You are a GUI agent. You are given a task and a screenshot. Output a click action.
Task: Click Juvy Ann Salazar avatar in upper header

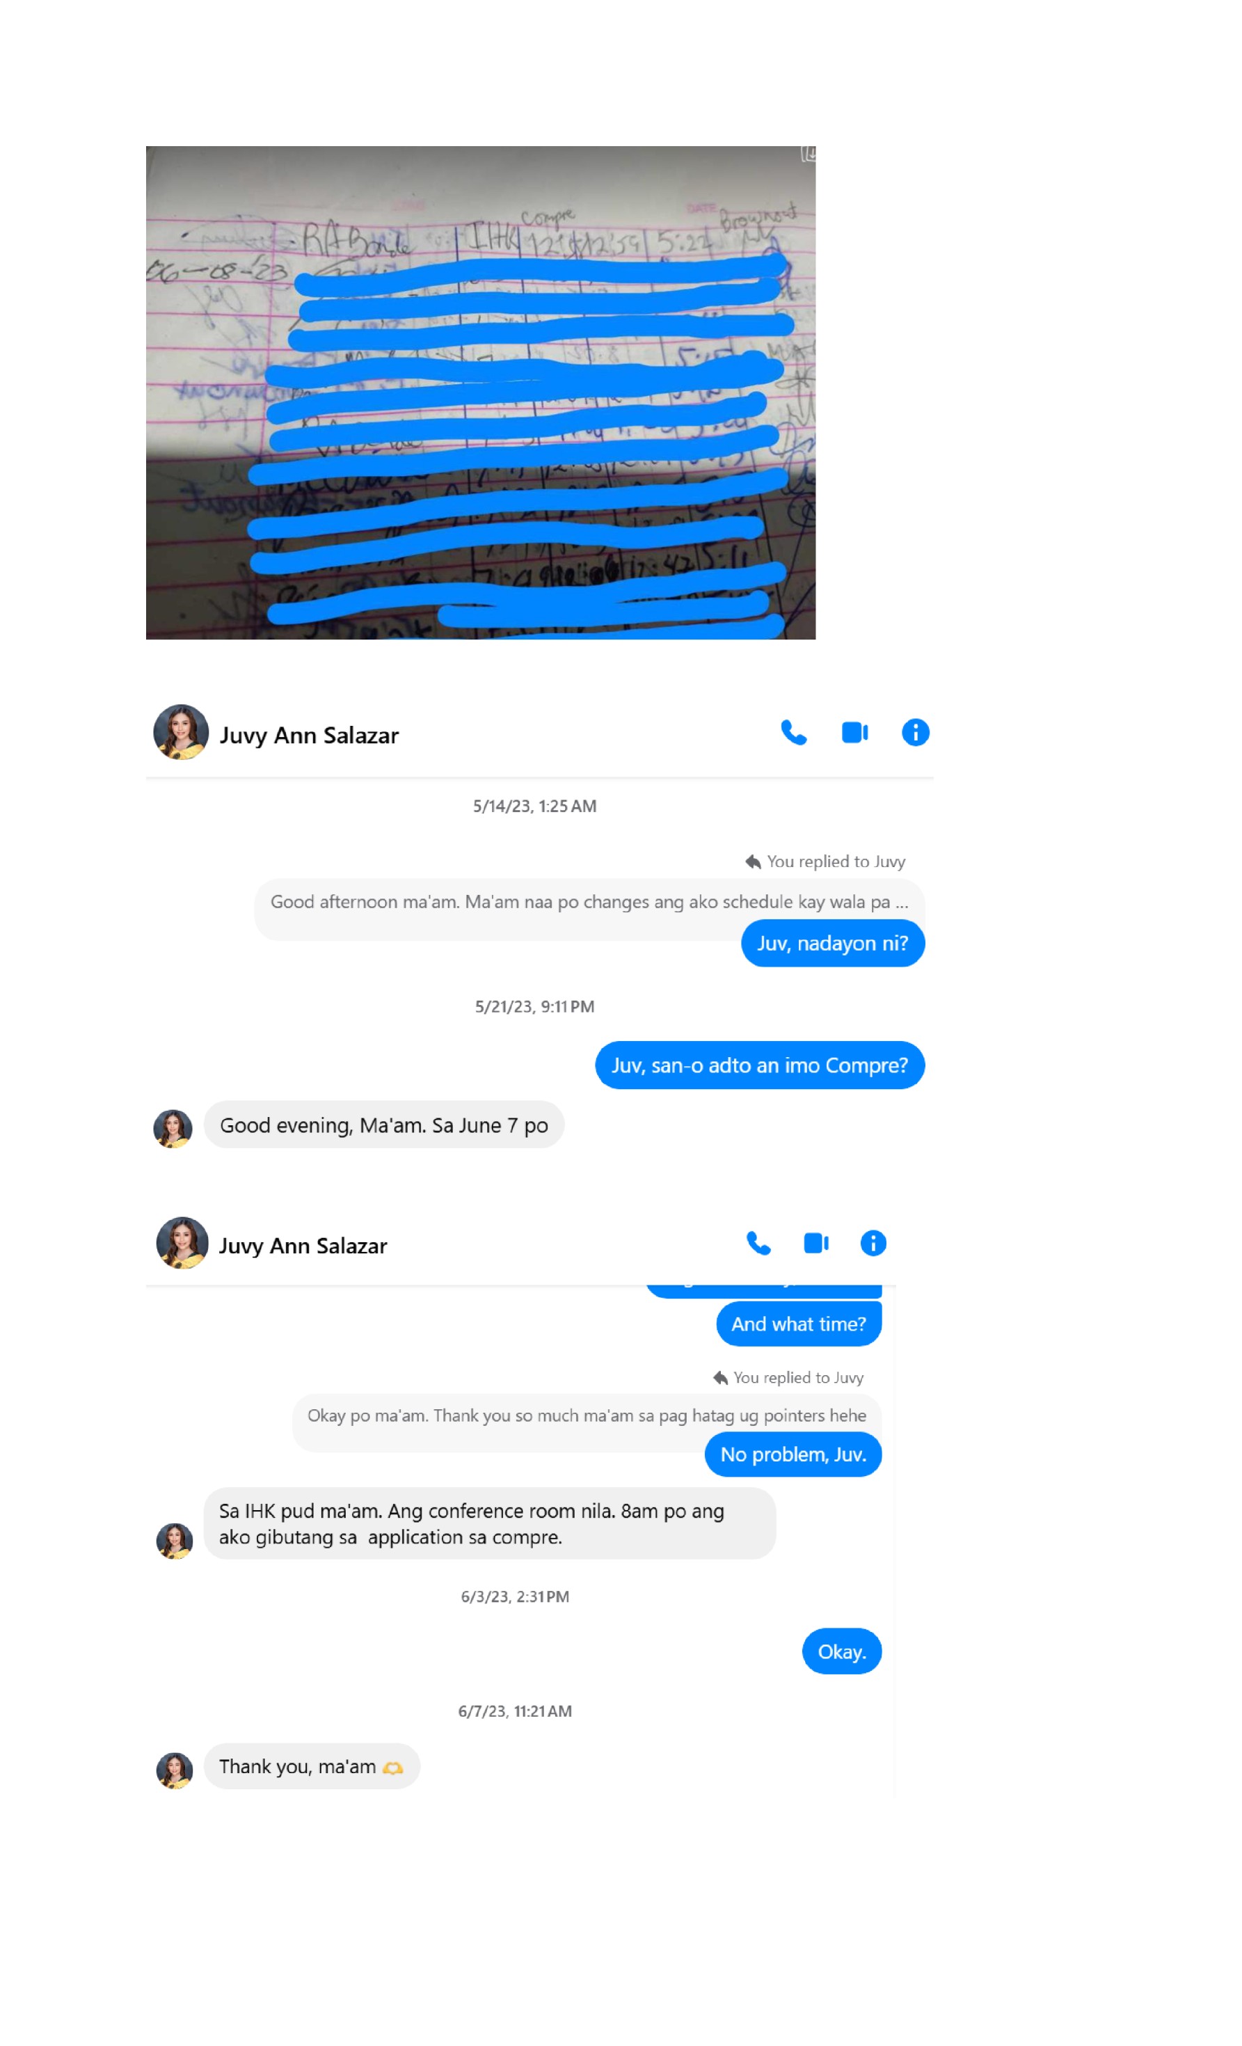click(181, 732)
